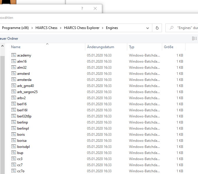Select the file named berl16
198x174 pixels.
point(22,104)
